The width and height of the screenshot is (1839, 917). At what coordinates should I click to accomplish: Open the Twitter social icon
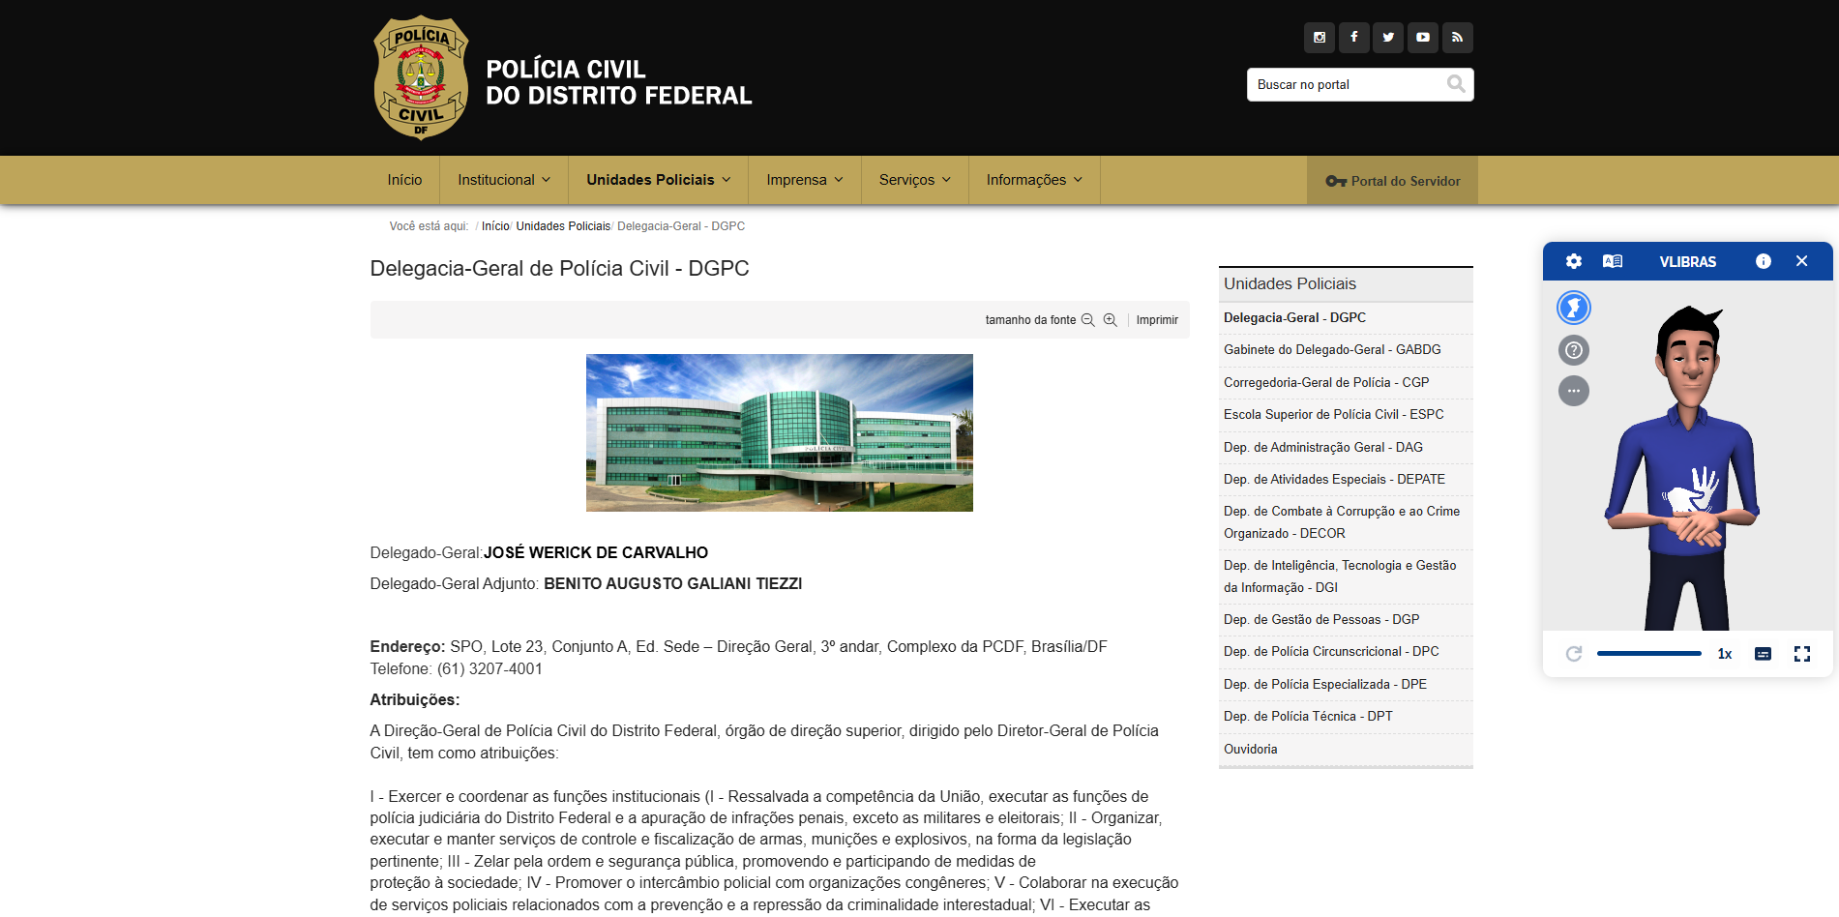(1388, 38)
